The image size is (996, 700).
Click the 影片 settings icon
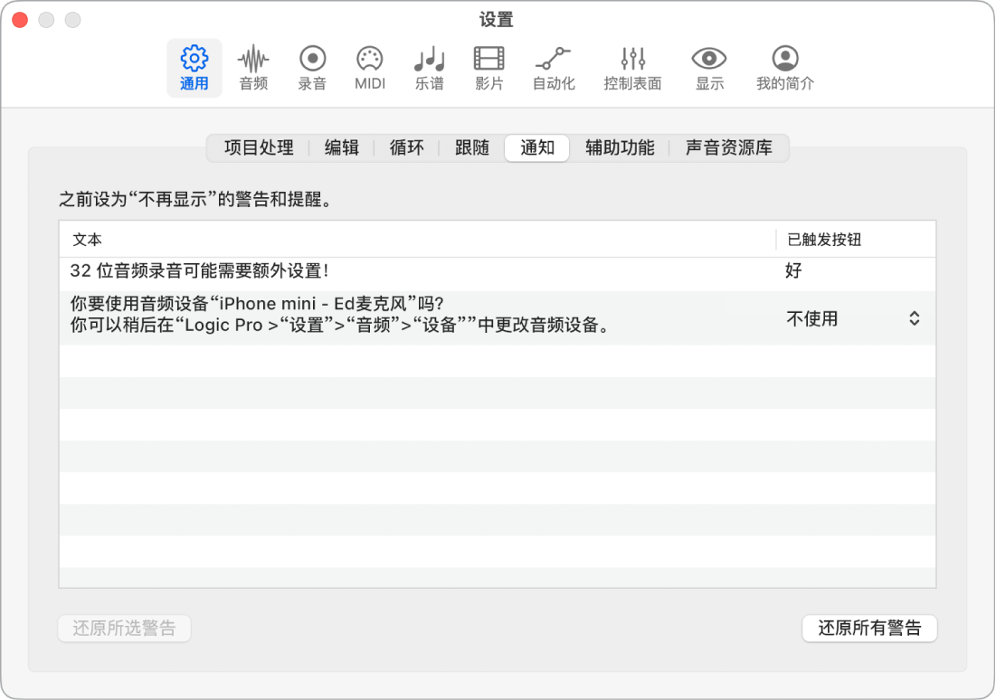(x=488, y=67)
